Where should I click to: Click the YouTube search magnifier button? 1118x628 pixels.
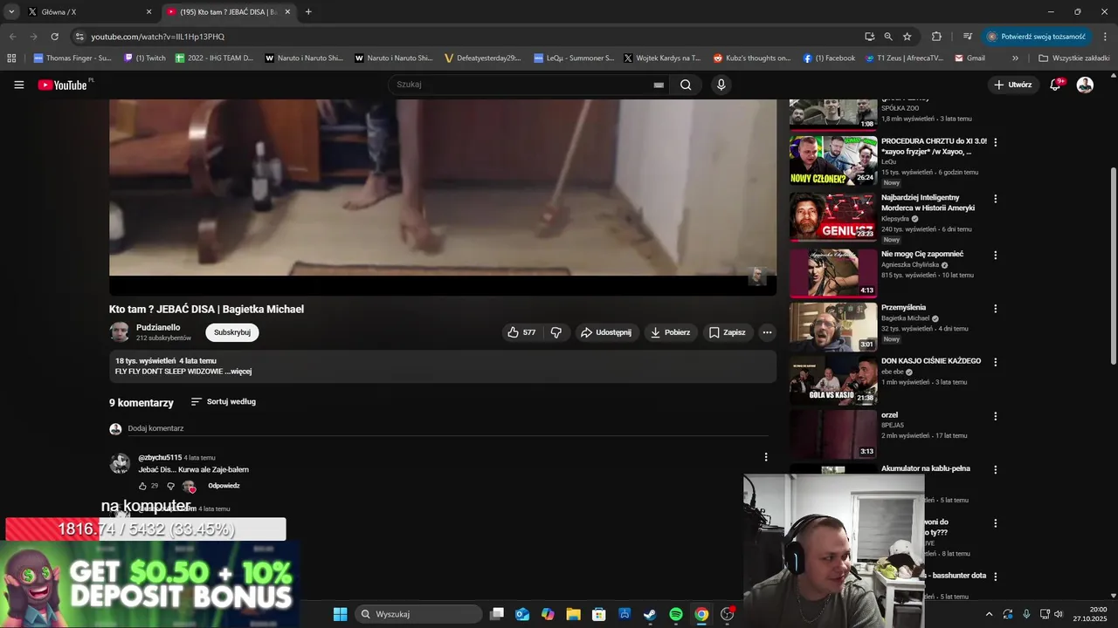coord(686,85)
